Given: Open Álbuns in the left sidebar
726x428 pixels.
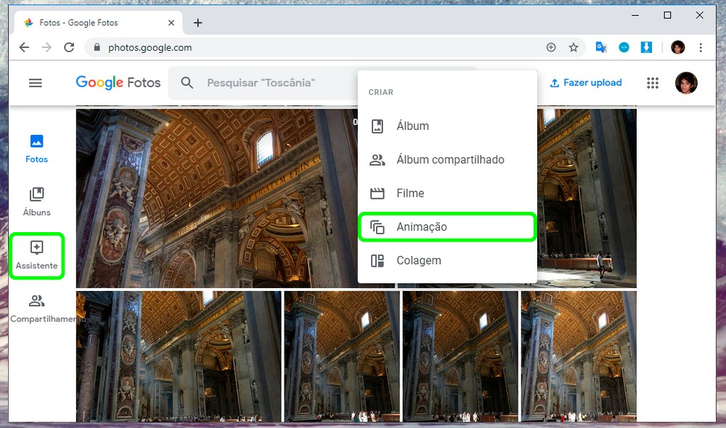Looking at the screenshot, I should pos(36,202).
